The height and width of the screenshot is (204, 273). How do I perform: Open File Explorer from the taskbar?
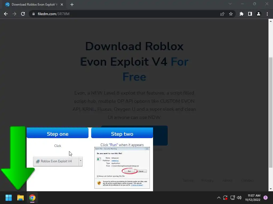click(x=20, y=198)
